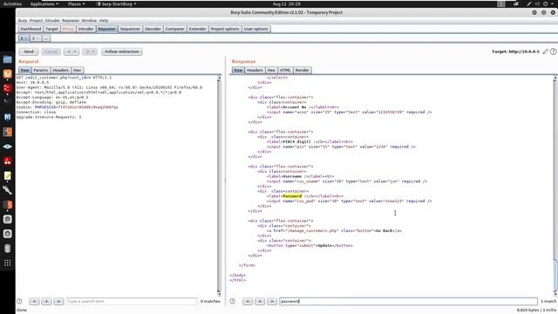Select Repeater sub-tab 2
Viewport: 558px width, 314px height.
pyautogui.click(x=35, y=38)
